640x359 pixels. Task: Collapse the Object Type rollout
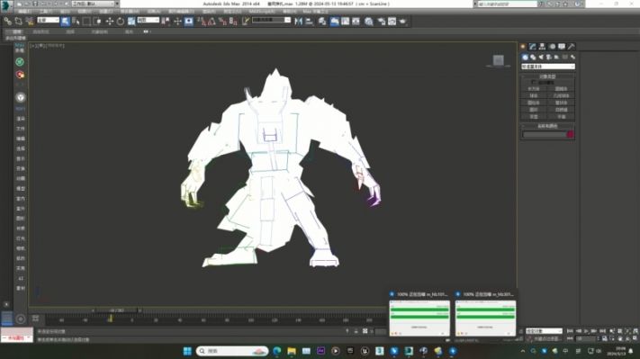point(548,76)
